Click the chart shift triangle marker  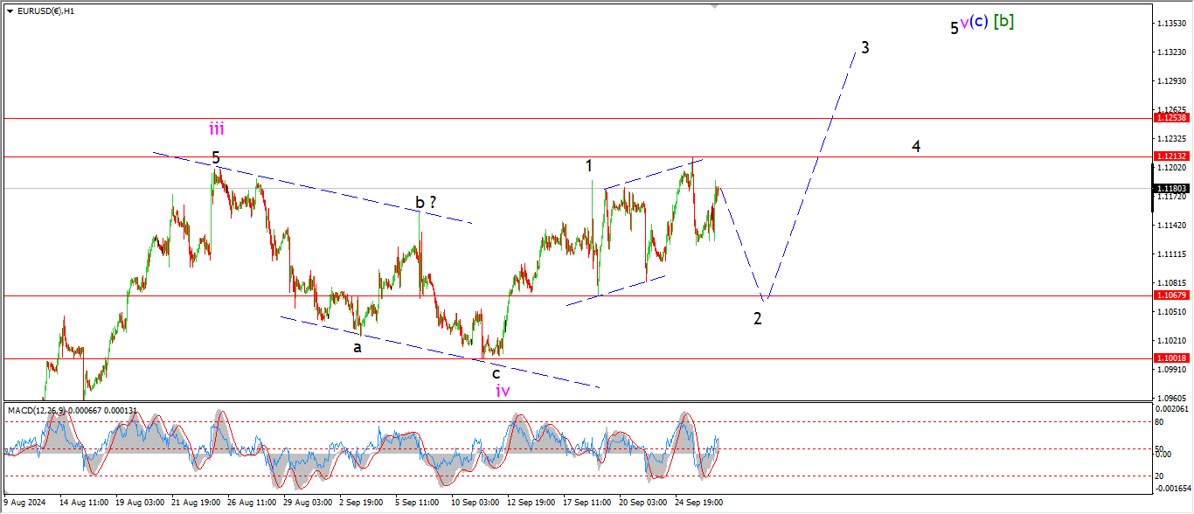pyautogui.click(x=715, y=6)
